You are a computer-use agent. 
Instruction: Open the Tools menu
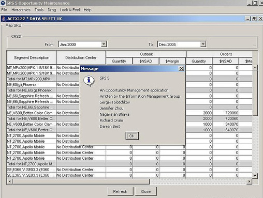pyautogui.click(x=39, y=10)
